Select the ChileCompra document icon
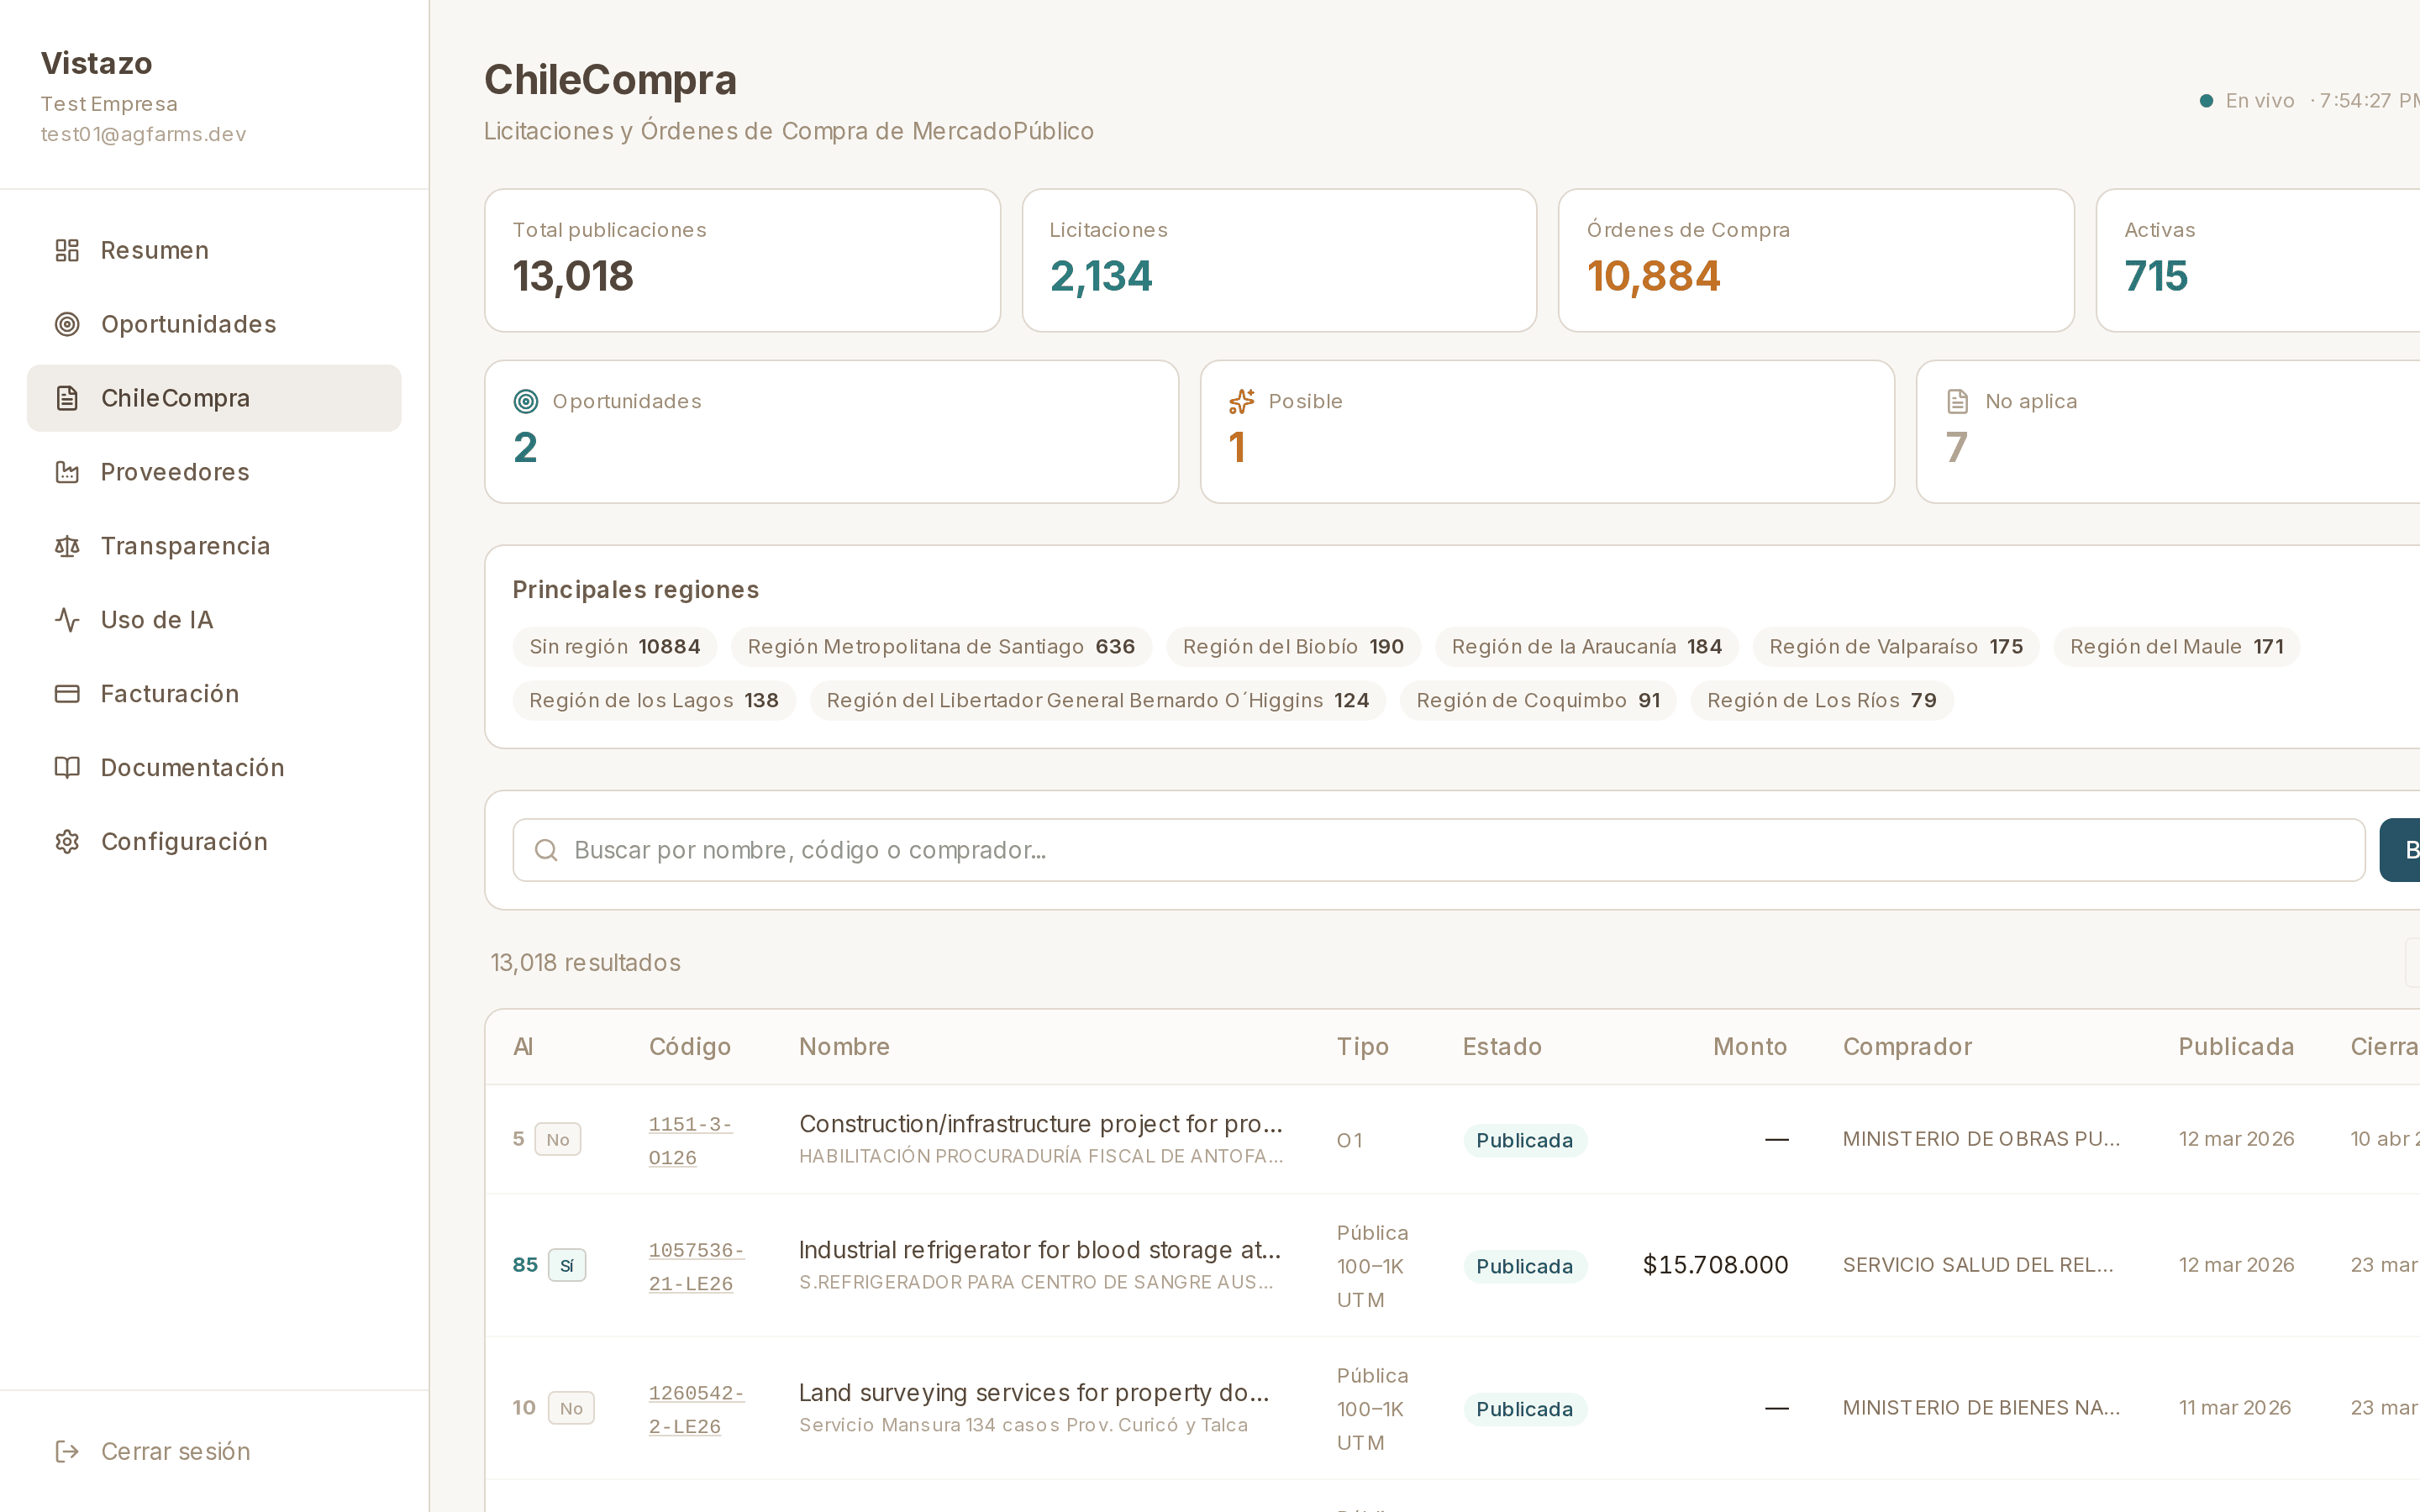Image resolution: width=2420 pixels, height=1512 pixels. point(66,398)
